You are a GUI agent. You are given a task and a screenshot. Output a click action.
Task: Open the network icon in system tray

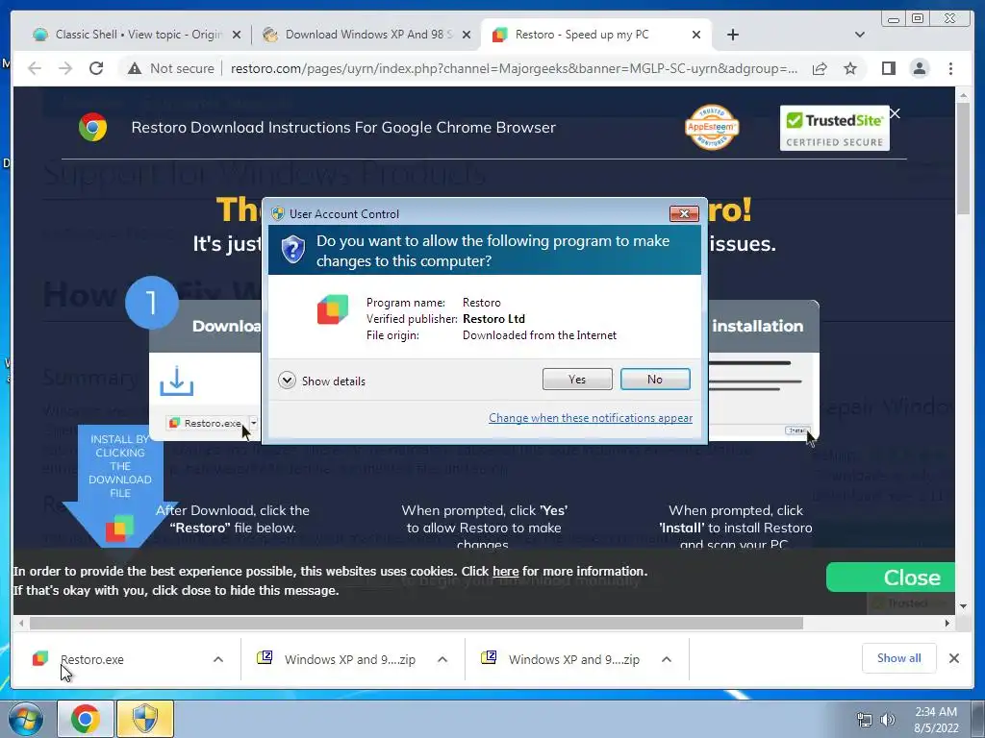pyautogui.click(x=865, y=720)
